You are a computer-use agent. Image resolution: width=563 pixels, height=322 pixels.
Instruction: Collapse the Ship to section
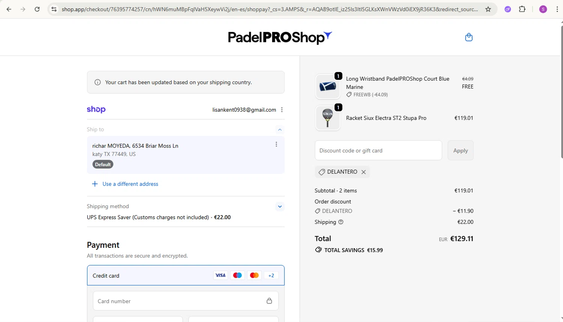click(280, 130)
